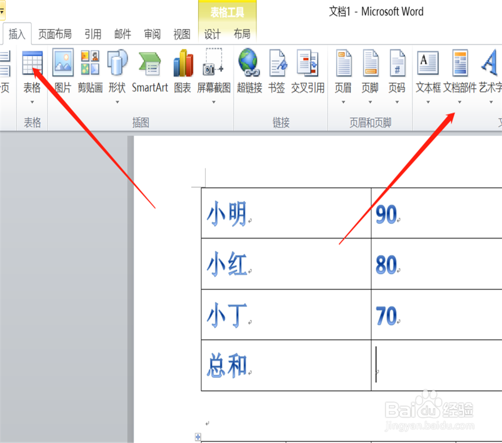Open the 设计 tab under 表格工具

tap(212, 34)
